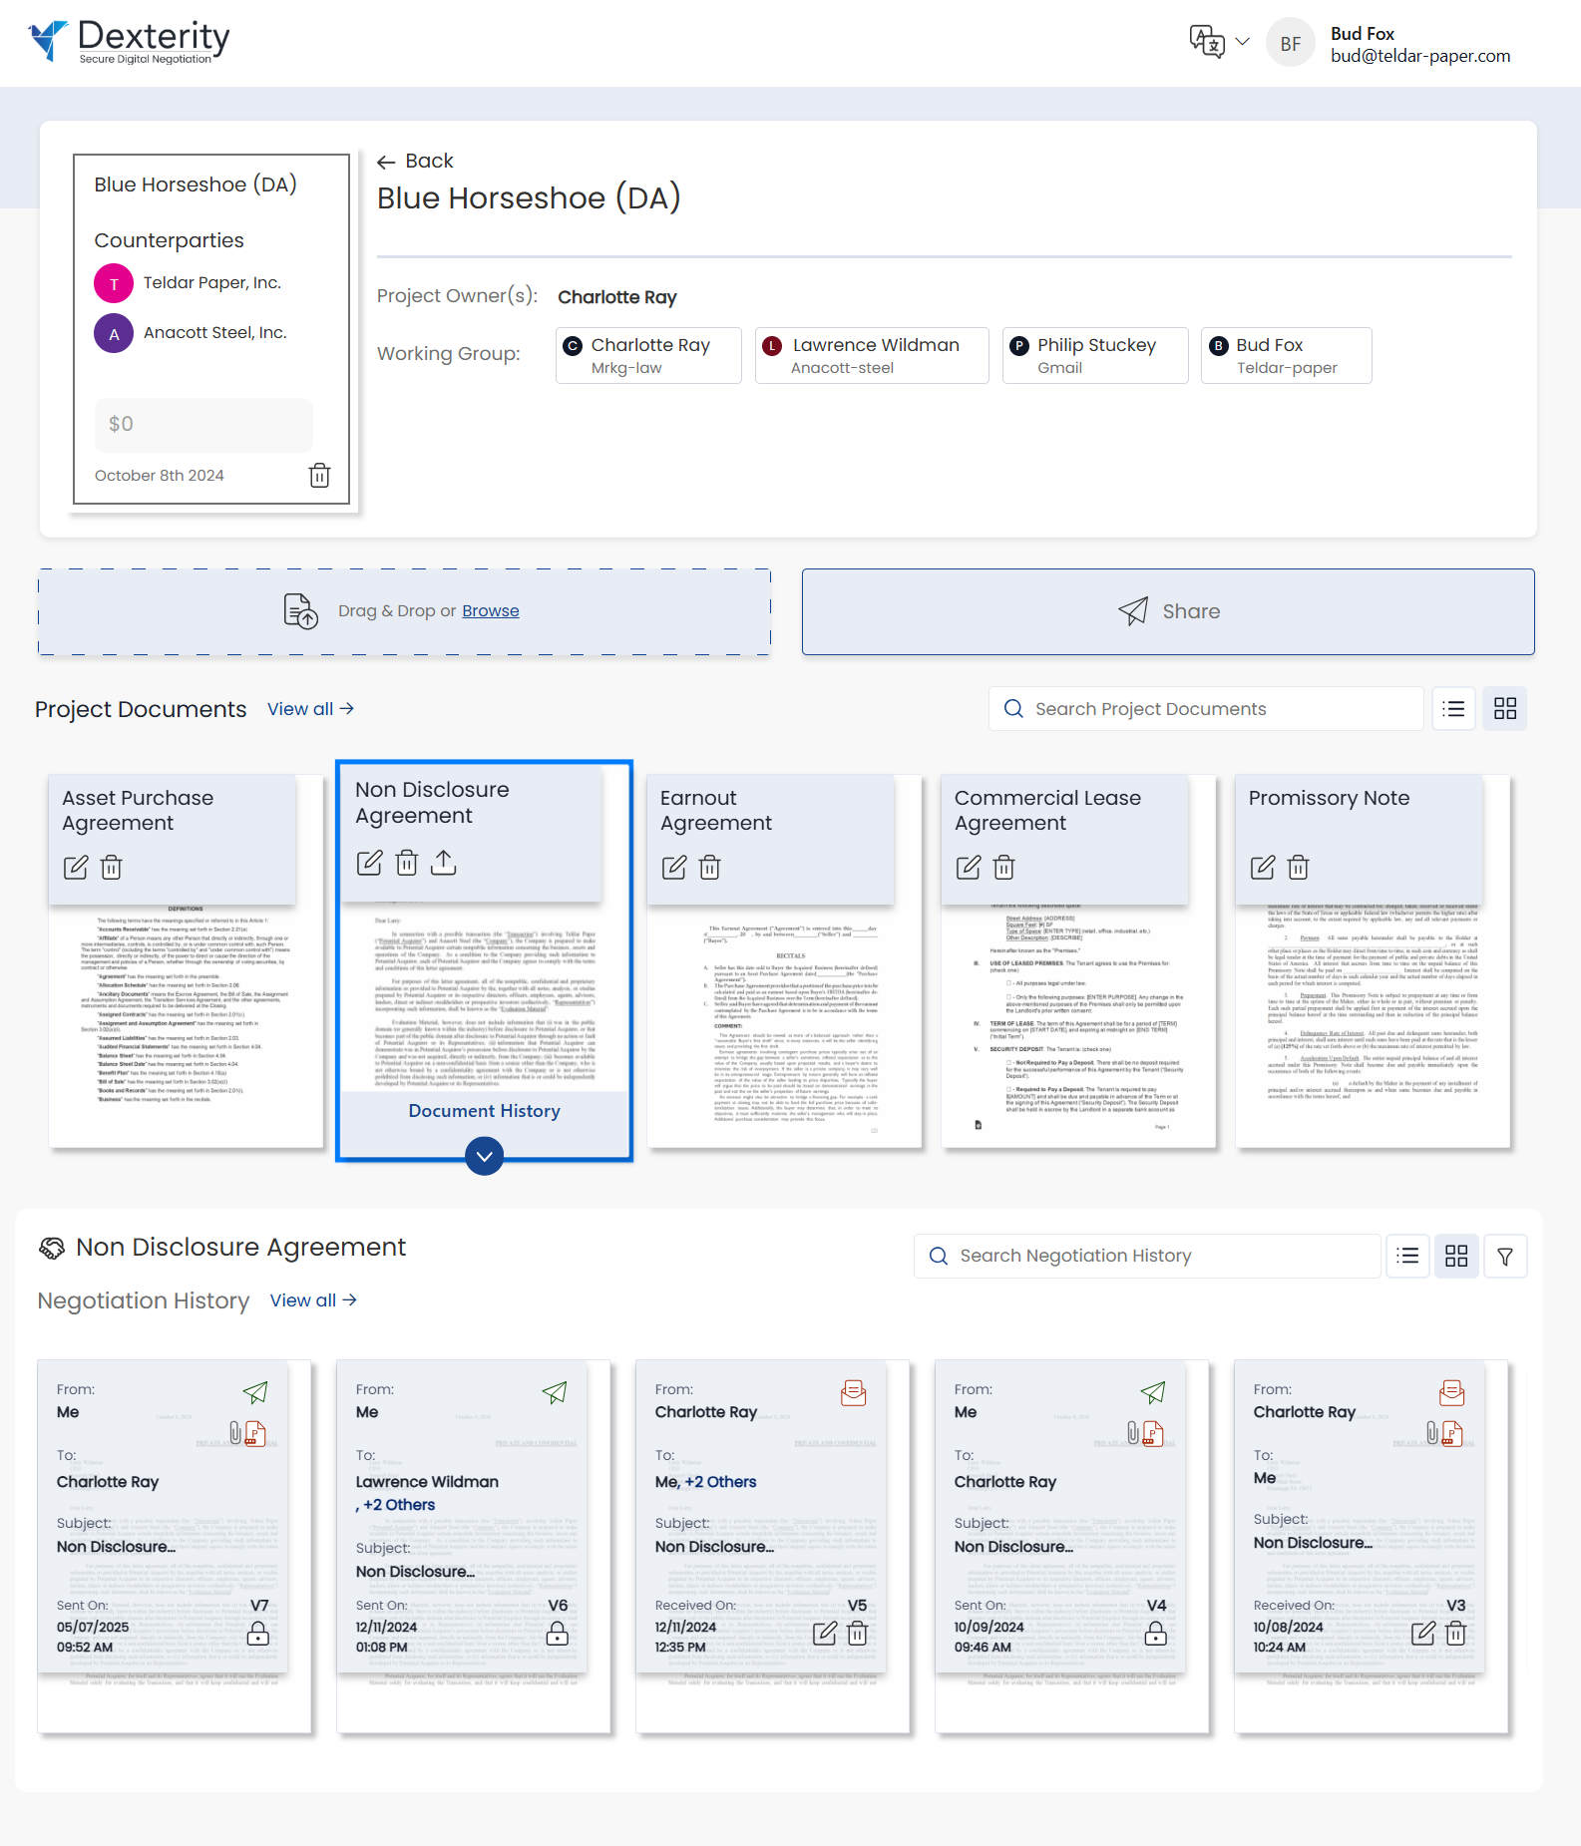Viewport: 1581px width, 1846px height.
Task: Edit the V3 received version
Action: 1423,1634
